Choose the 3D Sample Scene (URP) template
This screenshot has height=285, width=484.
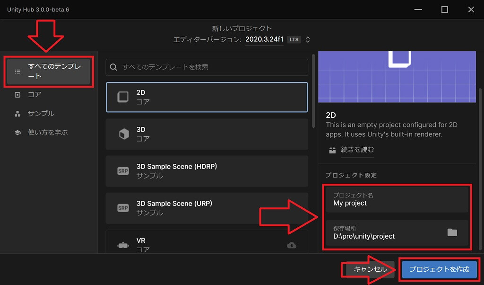click(x=207, y=208)
